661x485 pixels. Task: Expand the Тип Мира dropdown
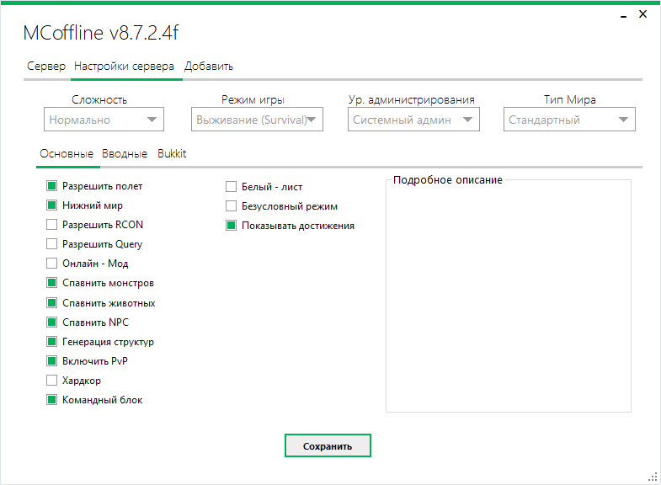tap(569, 120)
